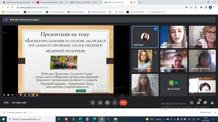Go forward in browser history
The width and height of the screenshot is (218, 122).
[8, 7]
